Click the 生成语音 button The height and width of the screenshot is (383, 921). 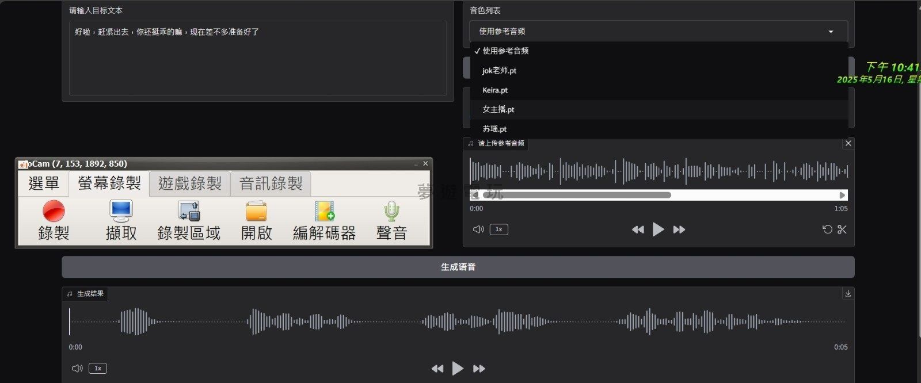point(458,267)
